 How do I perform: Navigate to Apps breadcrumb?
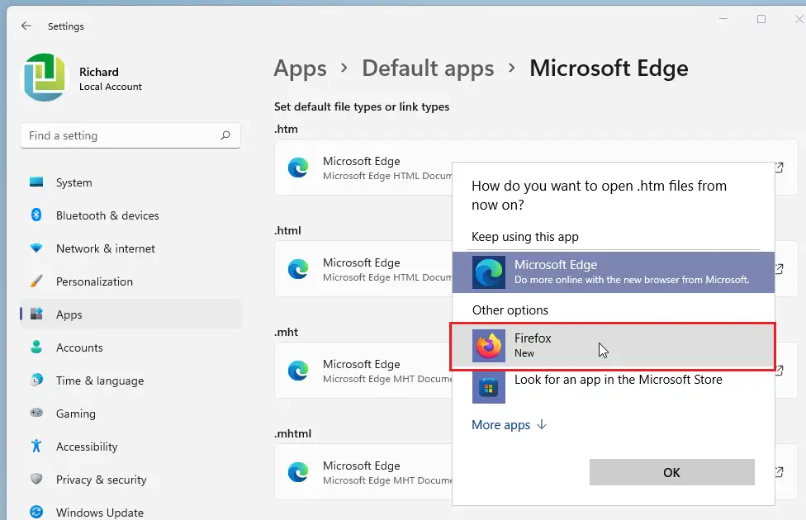301,69
